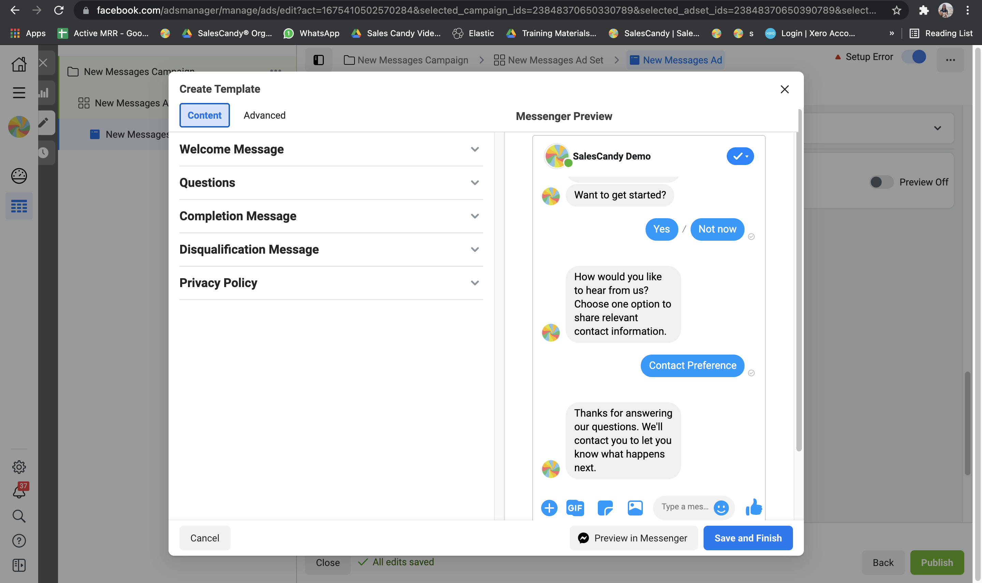This screenshot has height=583, width=982.
Task: Click Preview in Messenger button
Action: (633, 538)
